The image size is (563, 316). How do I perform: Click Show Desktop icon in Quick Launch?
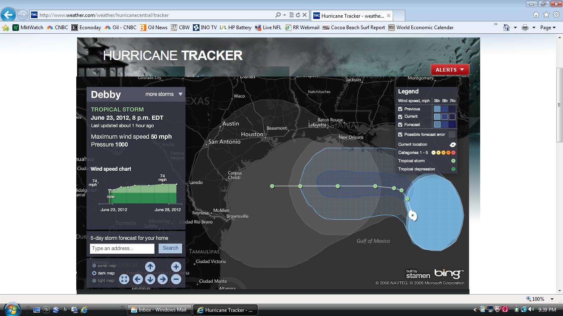[x=36, y=310]
